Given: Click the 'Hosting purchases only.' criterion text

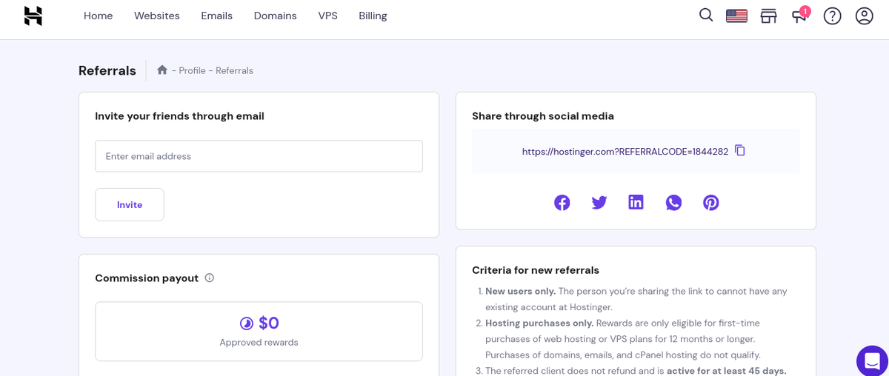Looking at the screenshot, I should (x=539, y=323).
